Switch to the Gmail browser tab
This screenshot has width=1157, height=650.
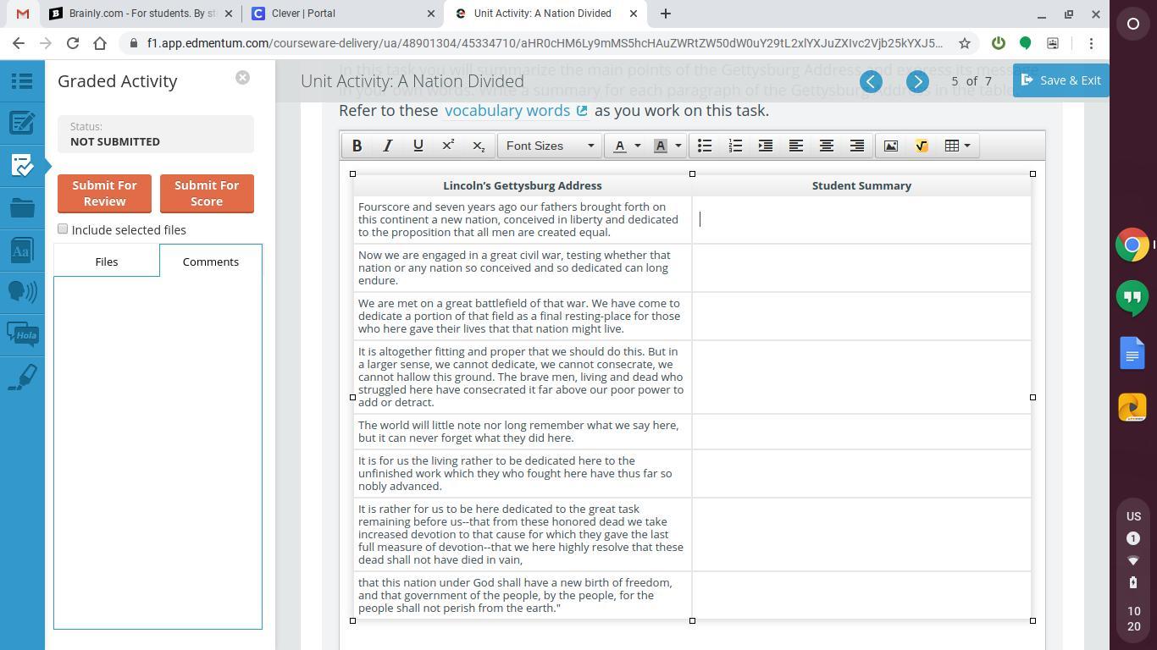pyautogui.click(x=23, y=14)
